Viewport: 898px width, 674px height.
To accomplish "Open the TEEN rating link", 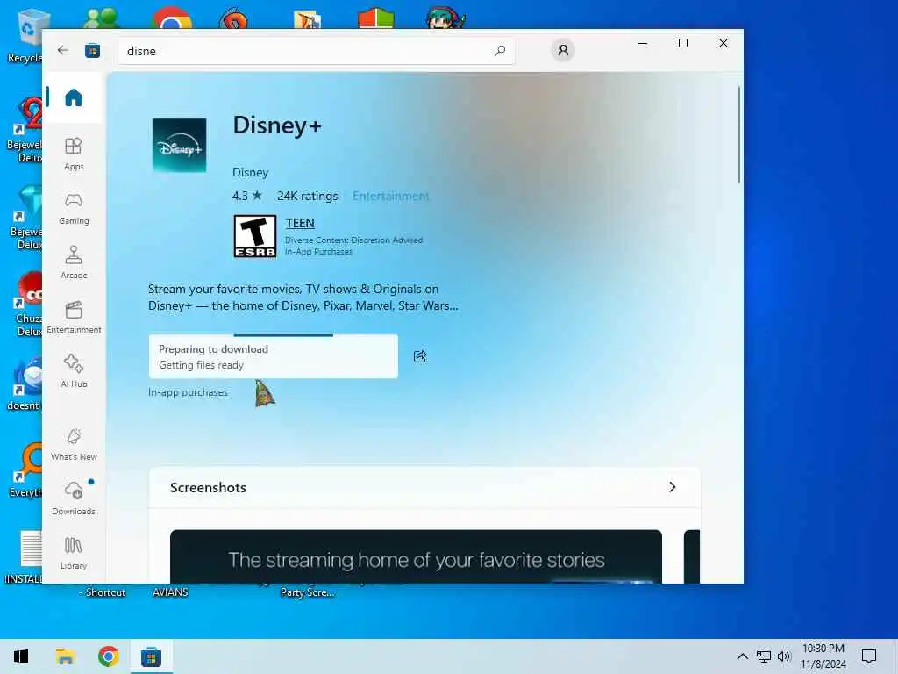I will click(x=300, y=223).
